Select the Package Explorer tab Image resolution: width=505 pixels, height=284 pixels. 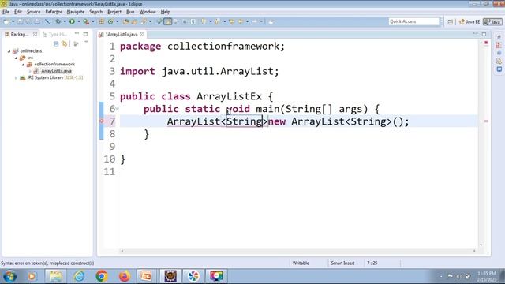pyautogui.click(x=19, y=34)
